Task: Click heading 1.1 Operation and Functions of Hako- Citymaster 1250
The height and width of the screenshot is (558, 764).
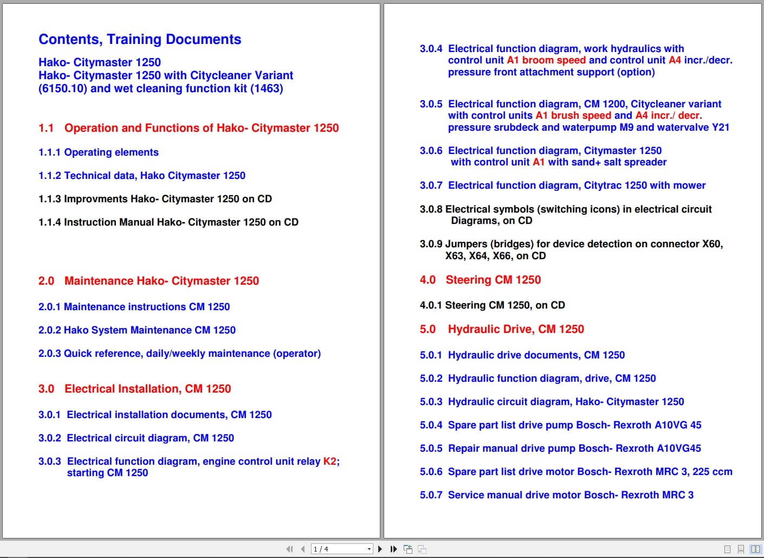Action: (x=189, y=128)
